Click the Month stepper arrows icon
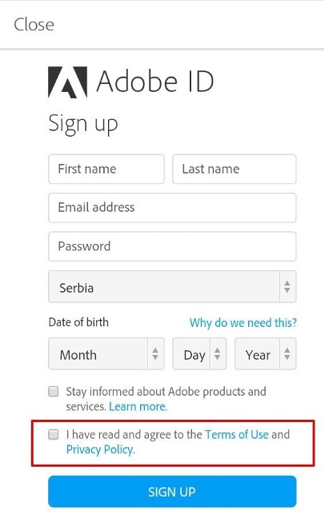 coord(155,353)
